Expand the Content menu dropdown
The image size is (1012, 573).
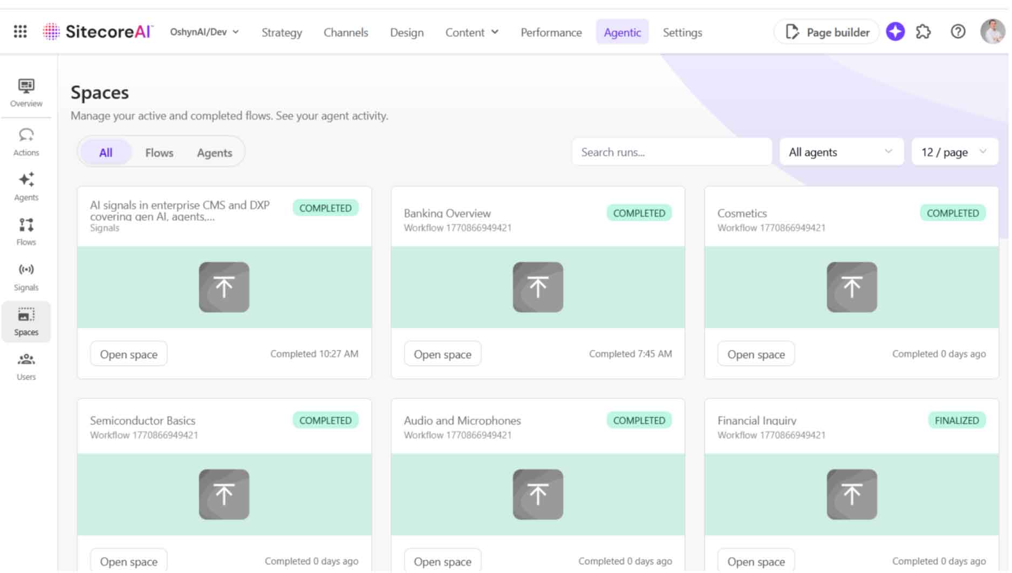pos(473,32)
